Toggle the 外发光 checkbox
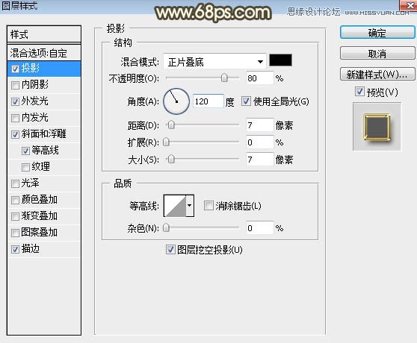The height and width of the screenshot is (343, 417). tap(15, 102)
